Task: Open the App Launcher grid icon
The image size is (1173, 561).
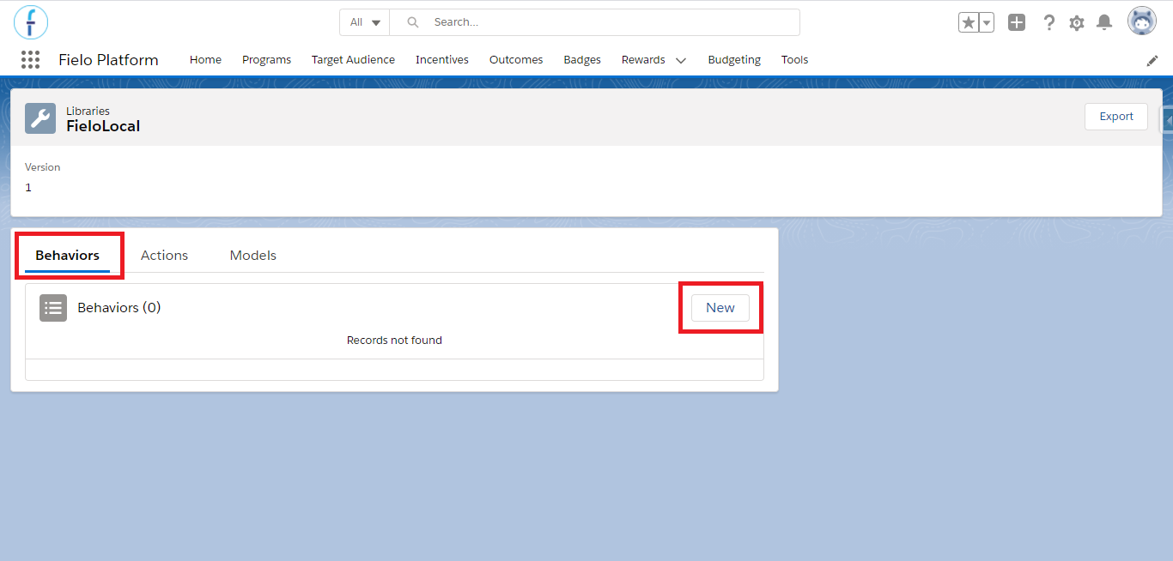Action: point(31,59)
